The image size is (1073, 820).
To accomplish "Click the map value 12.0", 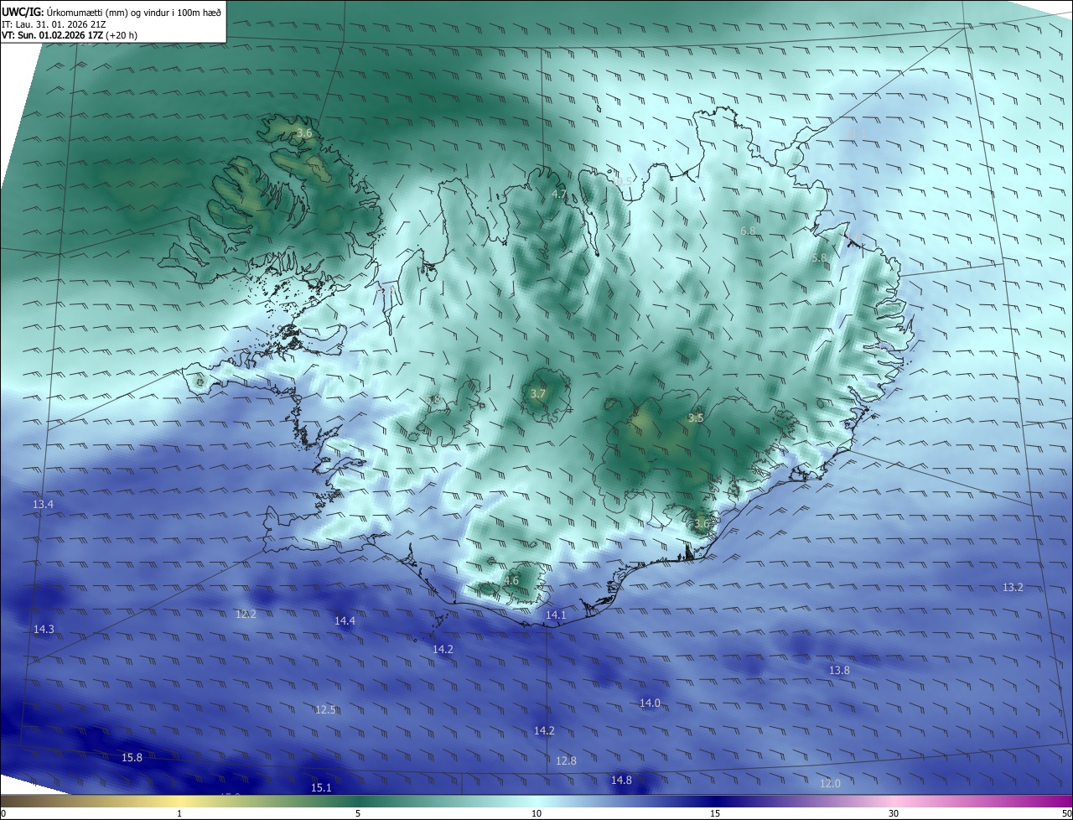I will [x=830, y=783].
